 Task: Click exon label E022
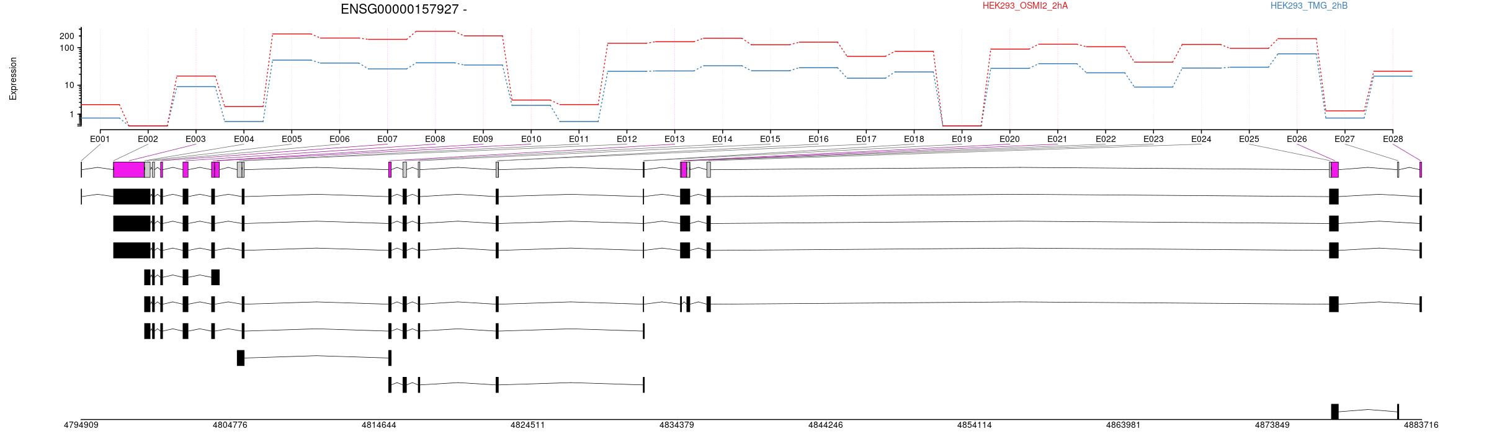[x=1106, y=139]
